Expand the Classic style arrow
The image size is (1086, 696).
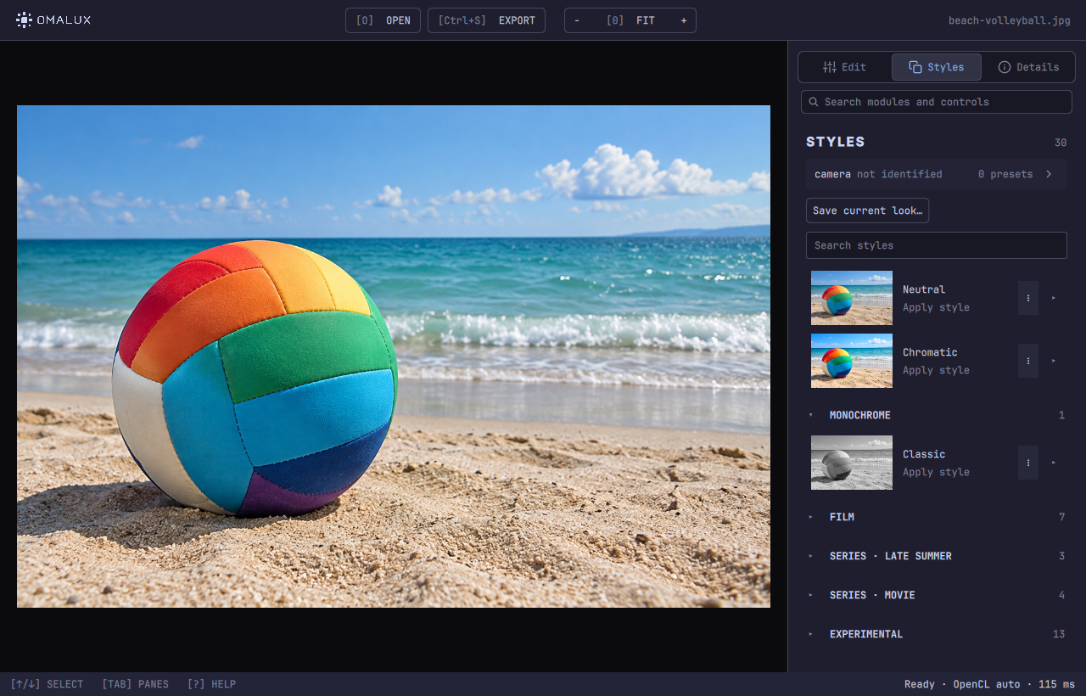1054,463
